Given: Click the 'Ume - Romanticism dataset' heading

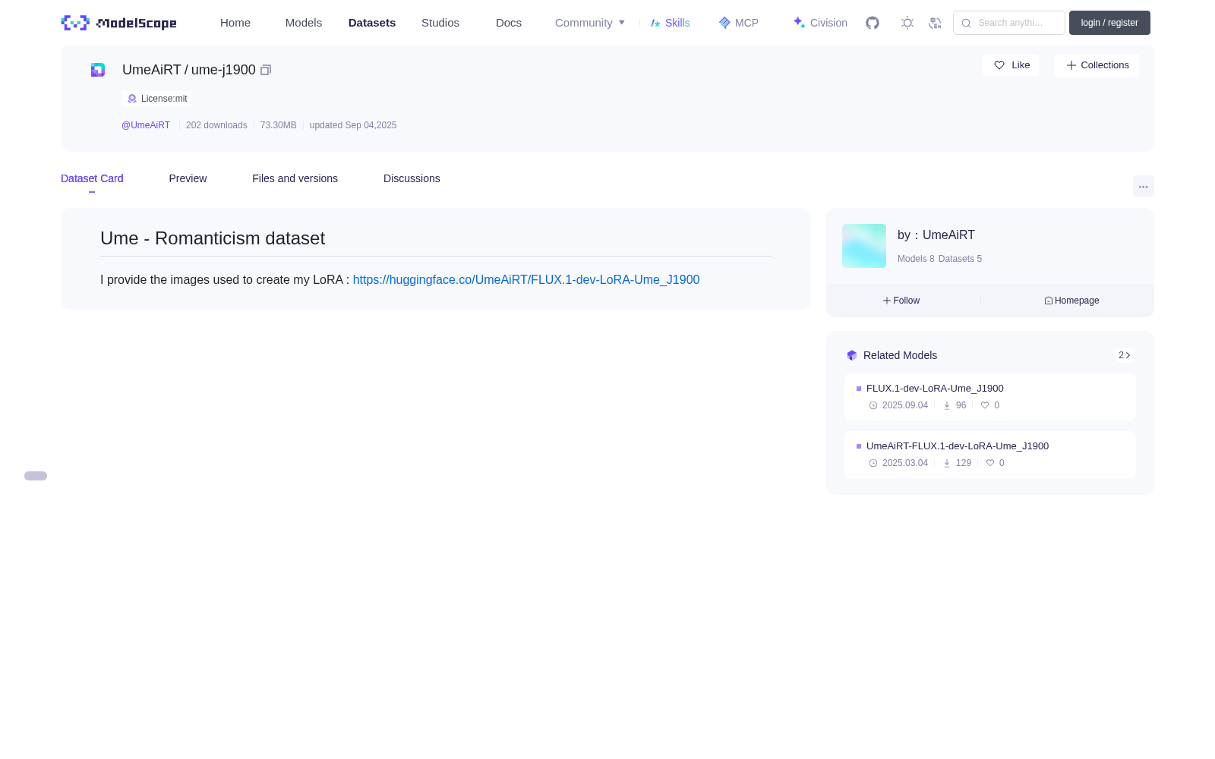Looking at the screenshot, I should (213, 238).
